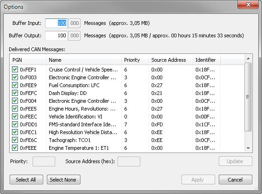Sort by the PGN column header
The width and height of the screenshot is (262, 194).
(28, 60)
